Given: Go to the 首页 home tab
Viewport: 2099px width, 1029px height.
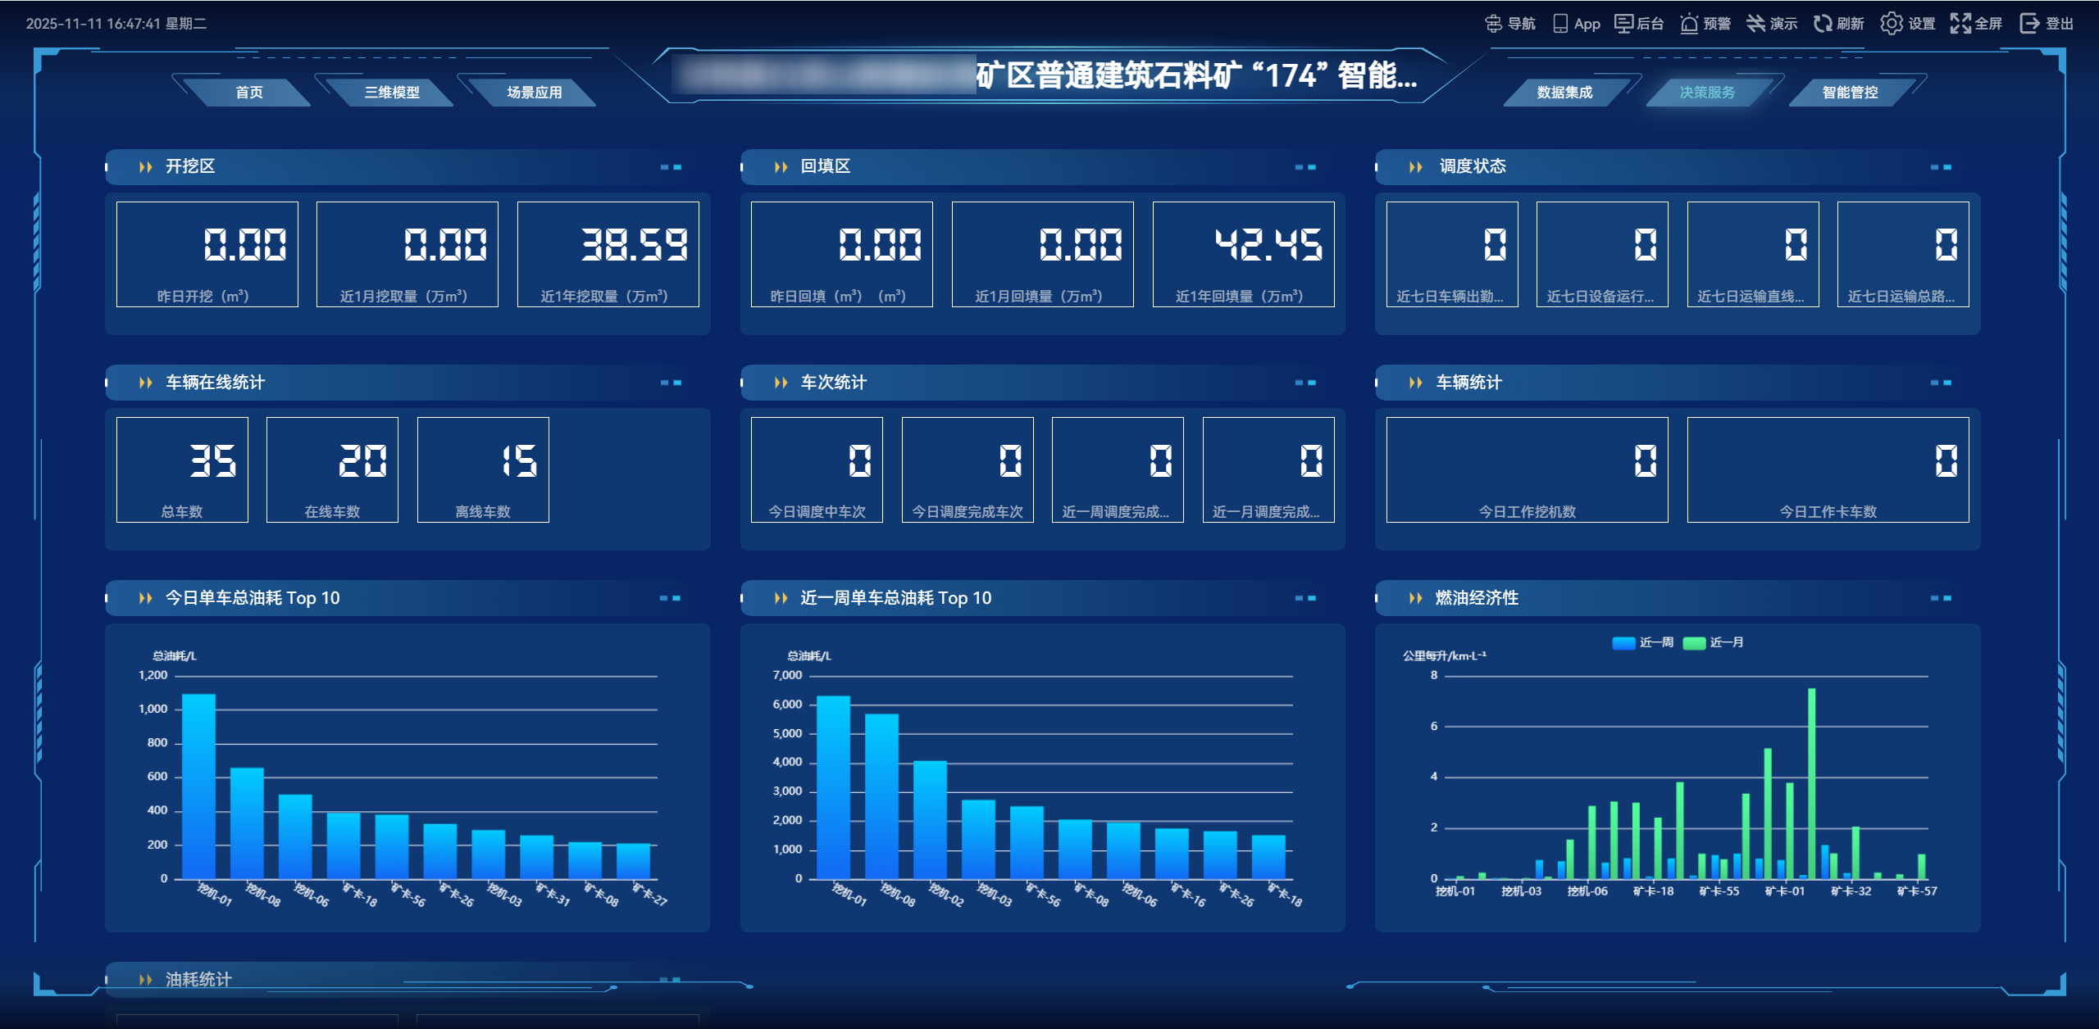Looking at the screenshot, I should coord(249,93).
